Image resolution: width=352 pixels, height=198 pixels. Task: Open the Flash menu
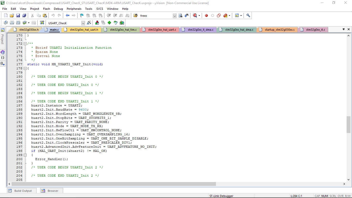click(x=46, y=9)
